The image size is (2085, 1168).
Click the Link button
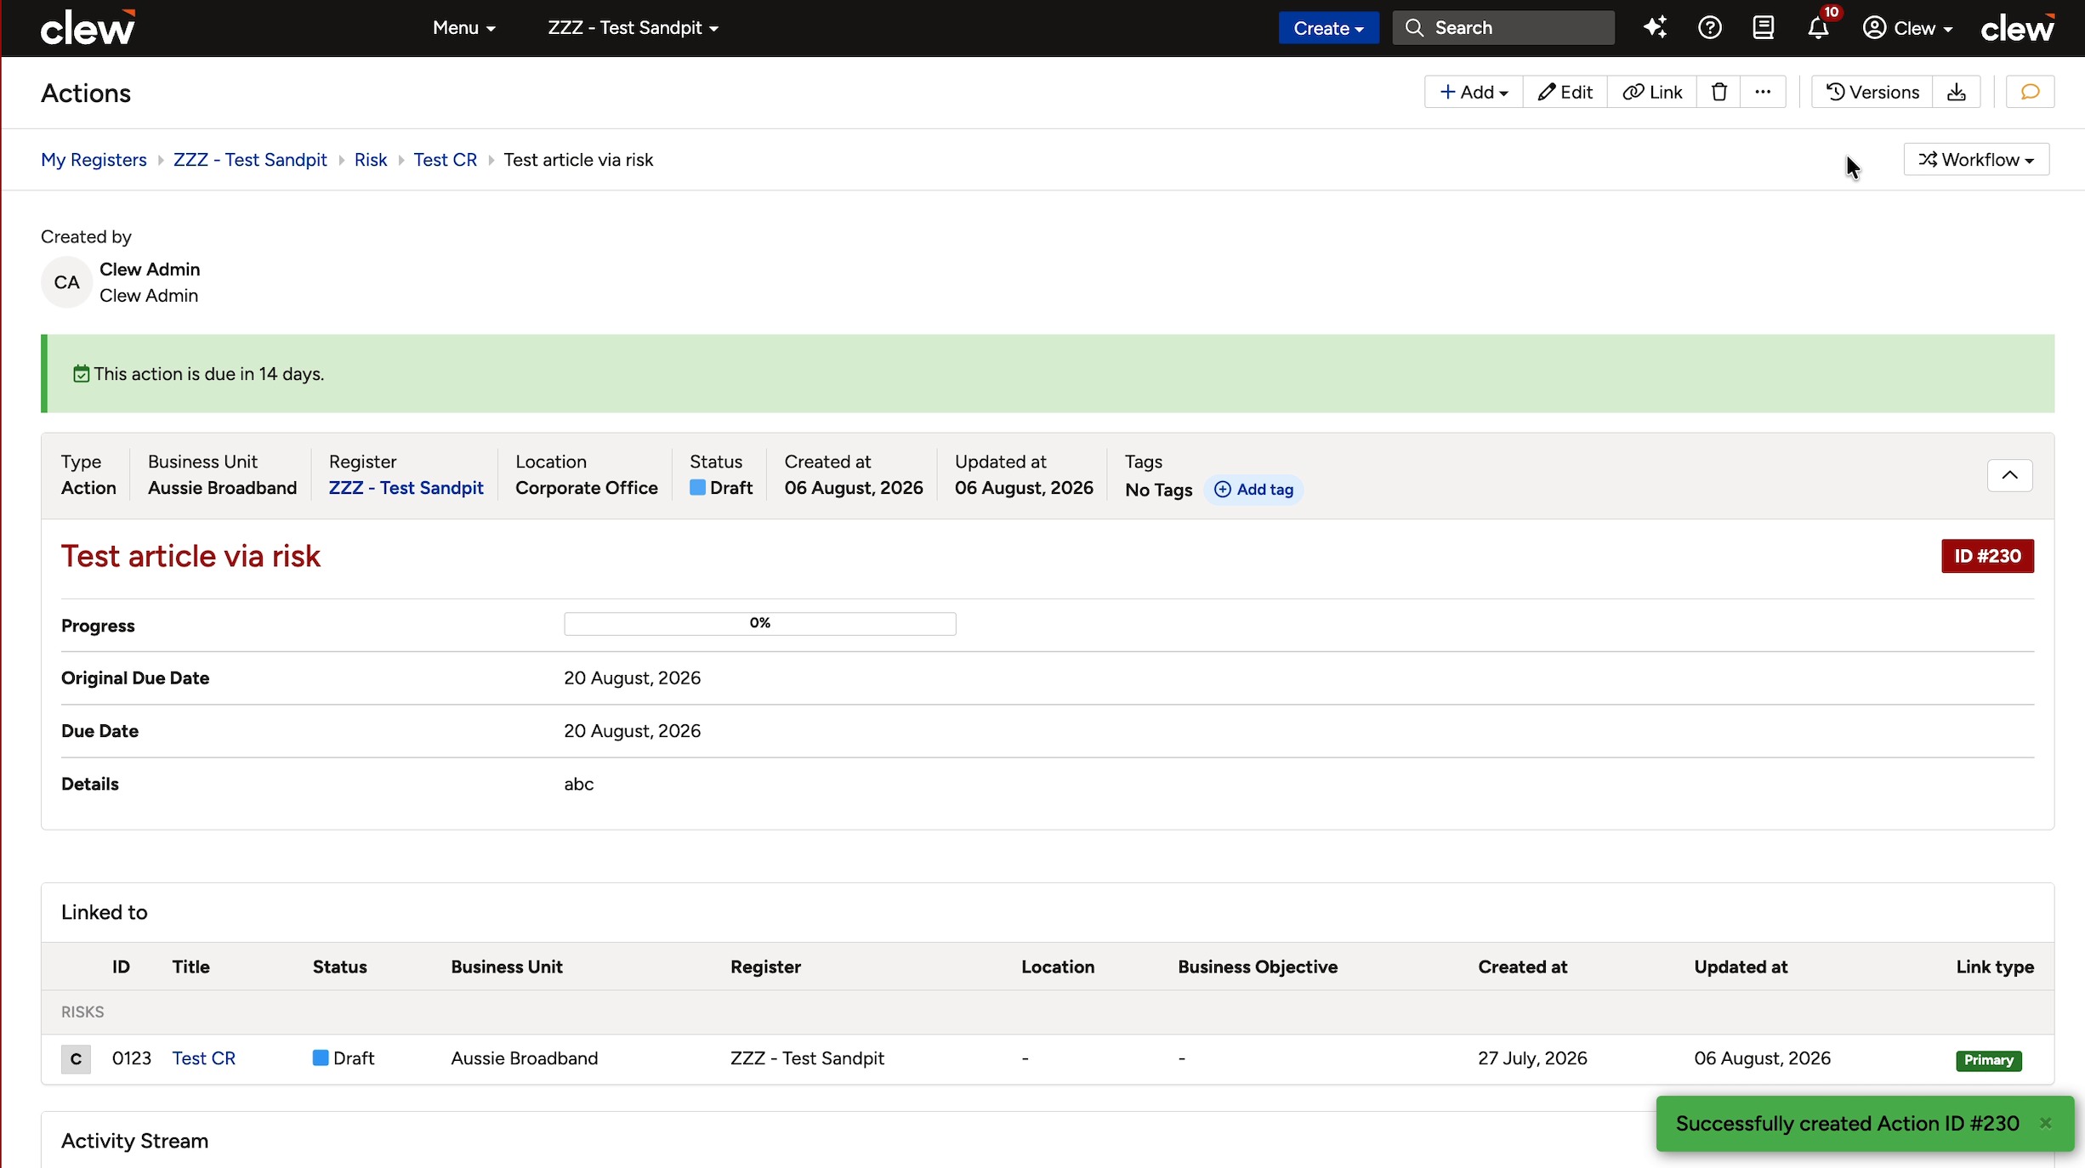(1652, 92)
